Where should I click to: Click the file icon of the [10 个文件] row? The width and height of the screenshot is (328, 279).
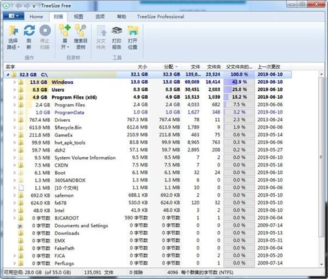pyautogui.click(x=21, y=188)
